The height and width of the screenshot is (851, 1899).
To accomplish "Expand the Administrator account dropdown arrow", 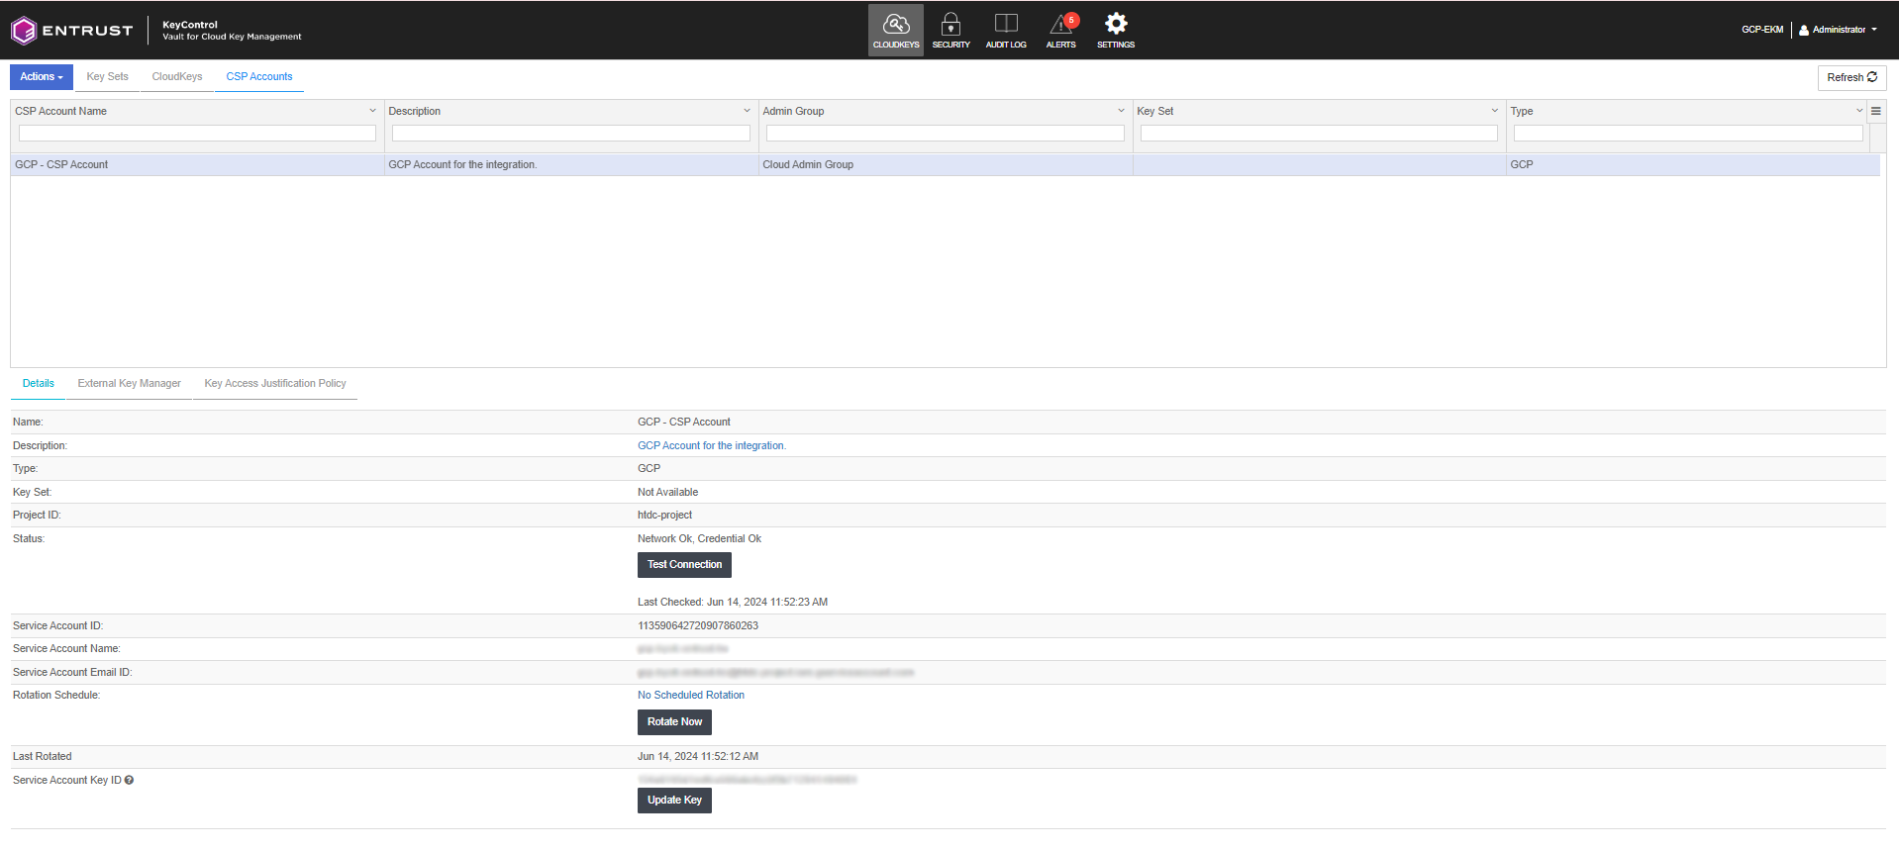I will pyautogui.click(x=1874, y=30).
